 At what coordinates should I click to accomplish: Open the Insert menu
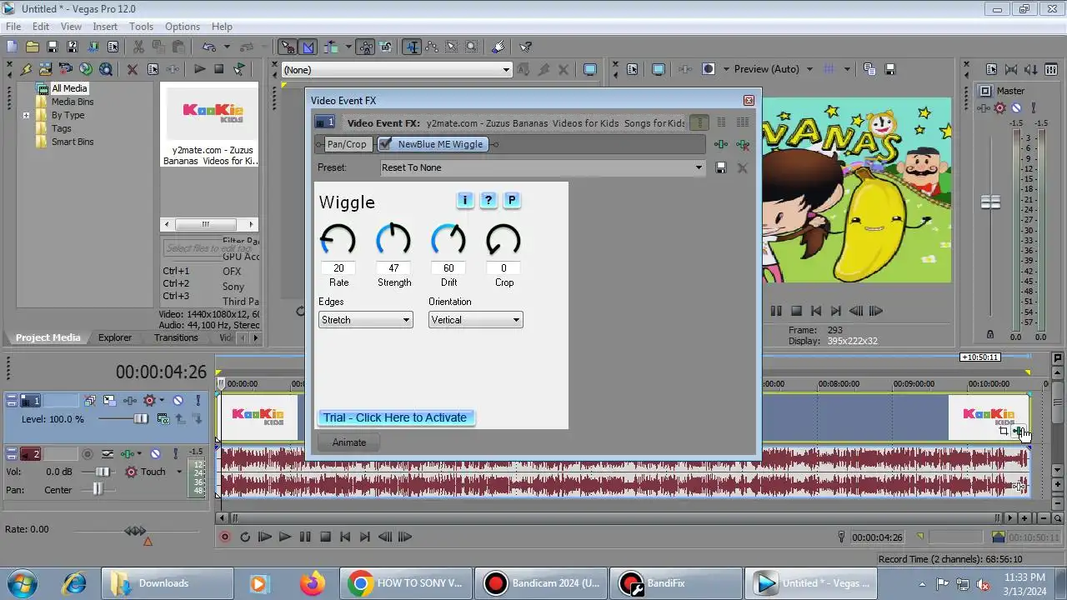point(105,27)
